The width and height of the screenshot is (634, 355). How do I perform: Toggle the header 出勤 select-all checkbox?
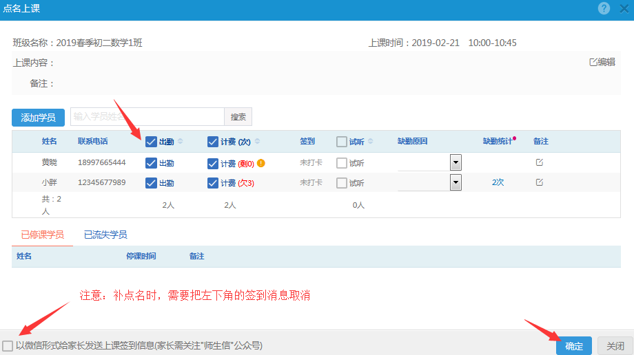click(151, 141)
